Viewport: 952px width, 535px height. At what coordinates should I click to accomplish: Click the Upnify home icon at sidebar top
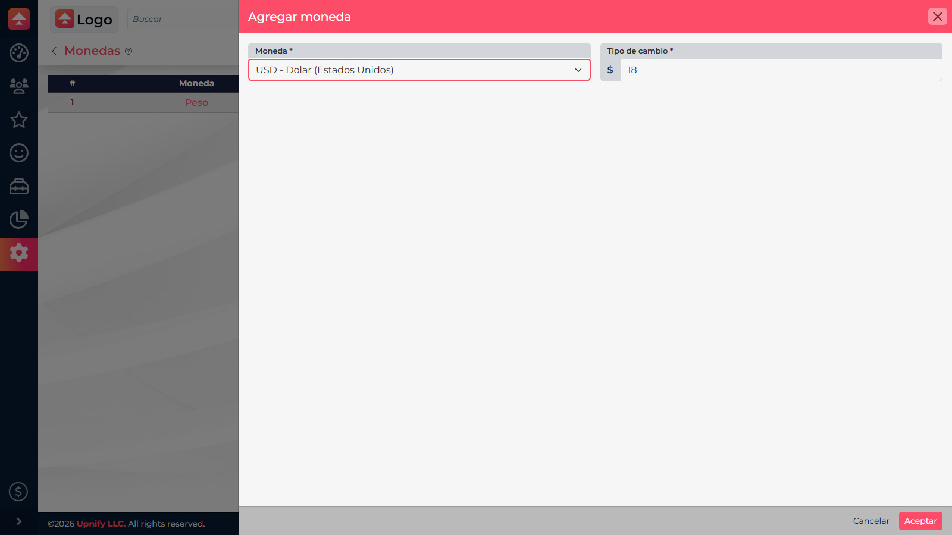click(19, 19)
